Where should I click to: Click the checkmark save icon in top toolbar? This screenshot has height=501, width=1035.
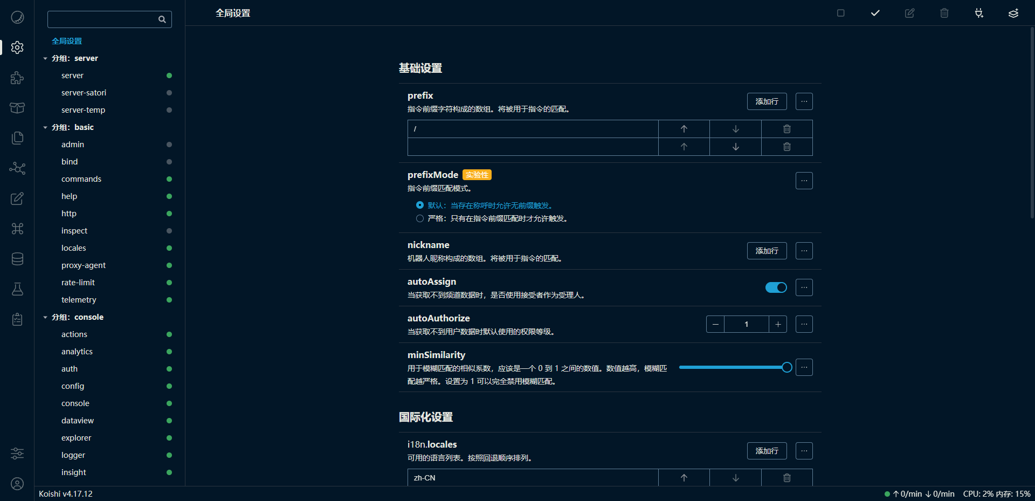(875, 13)
